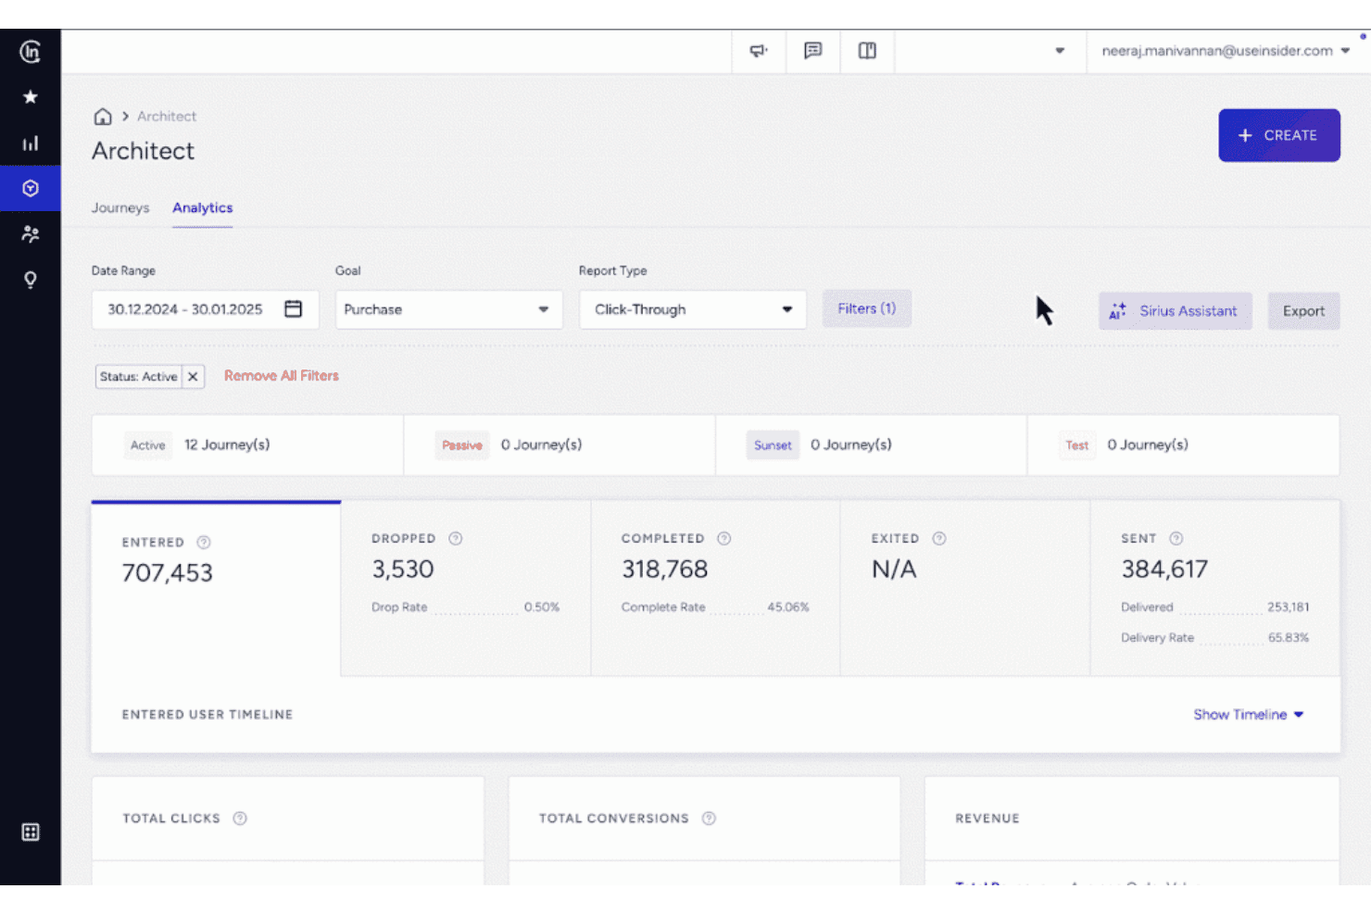Select the DROPPED metric card
The width and height of the screenshot is (1371, 914).
[x=466, y=589]
